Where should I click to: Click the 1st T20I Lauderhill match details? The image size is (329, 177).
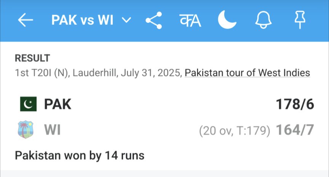click(98, 73)
